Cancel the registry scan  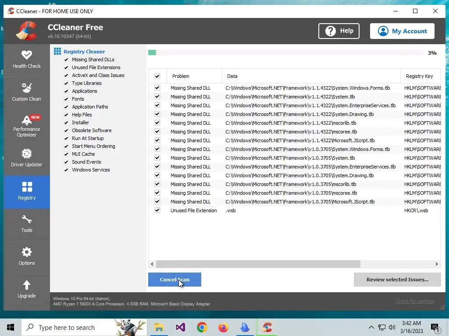click(175, 280)
